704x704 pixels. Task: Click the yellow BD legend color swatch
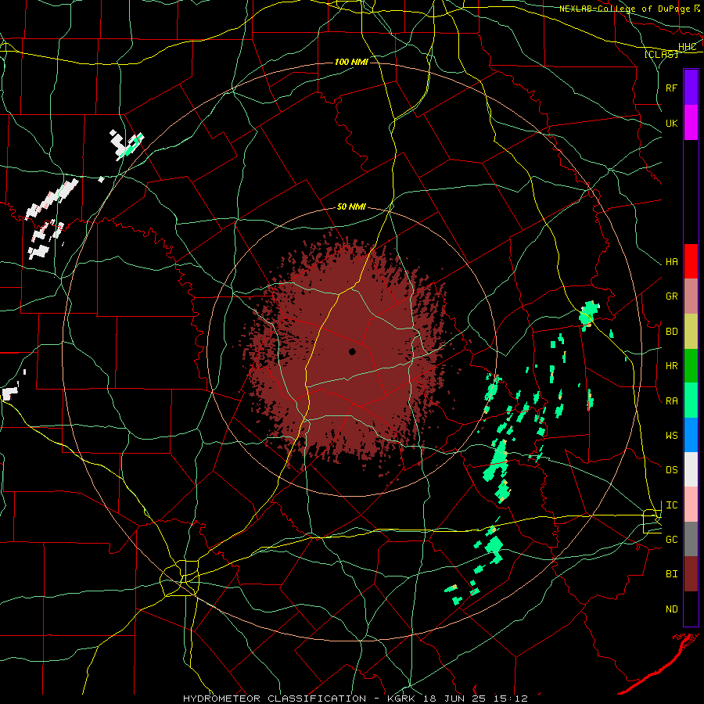[691, 332]
